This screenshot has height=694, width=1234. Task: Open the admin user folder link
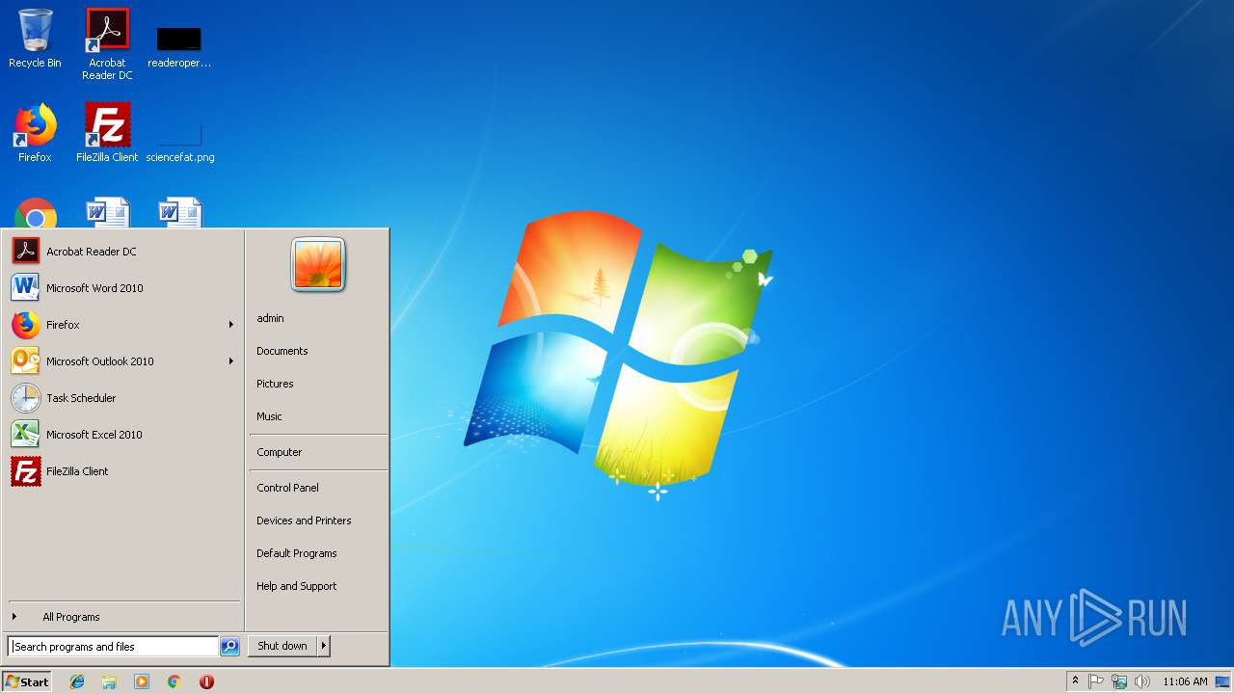tap(318, 318)
